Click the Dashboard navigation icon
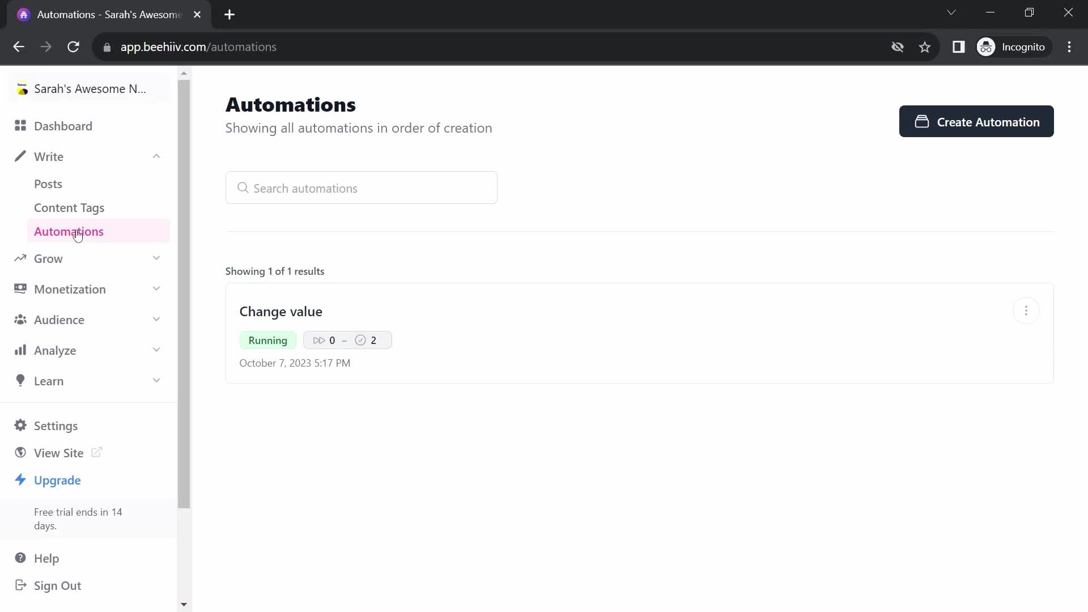Screen dimensions: 1088x612 coord(20,126)
